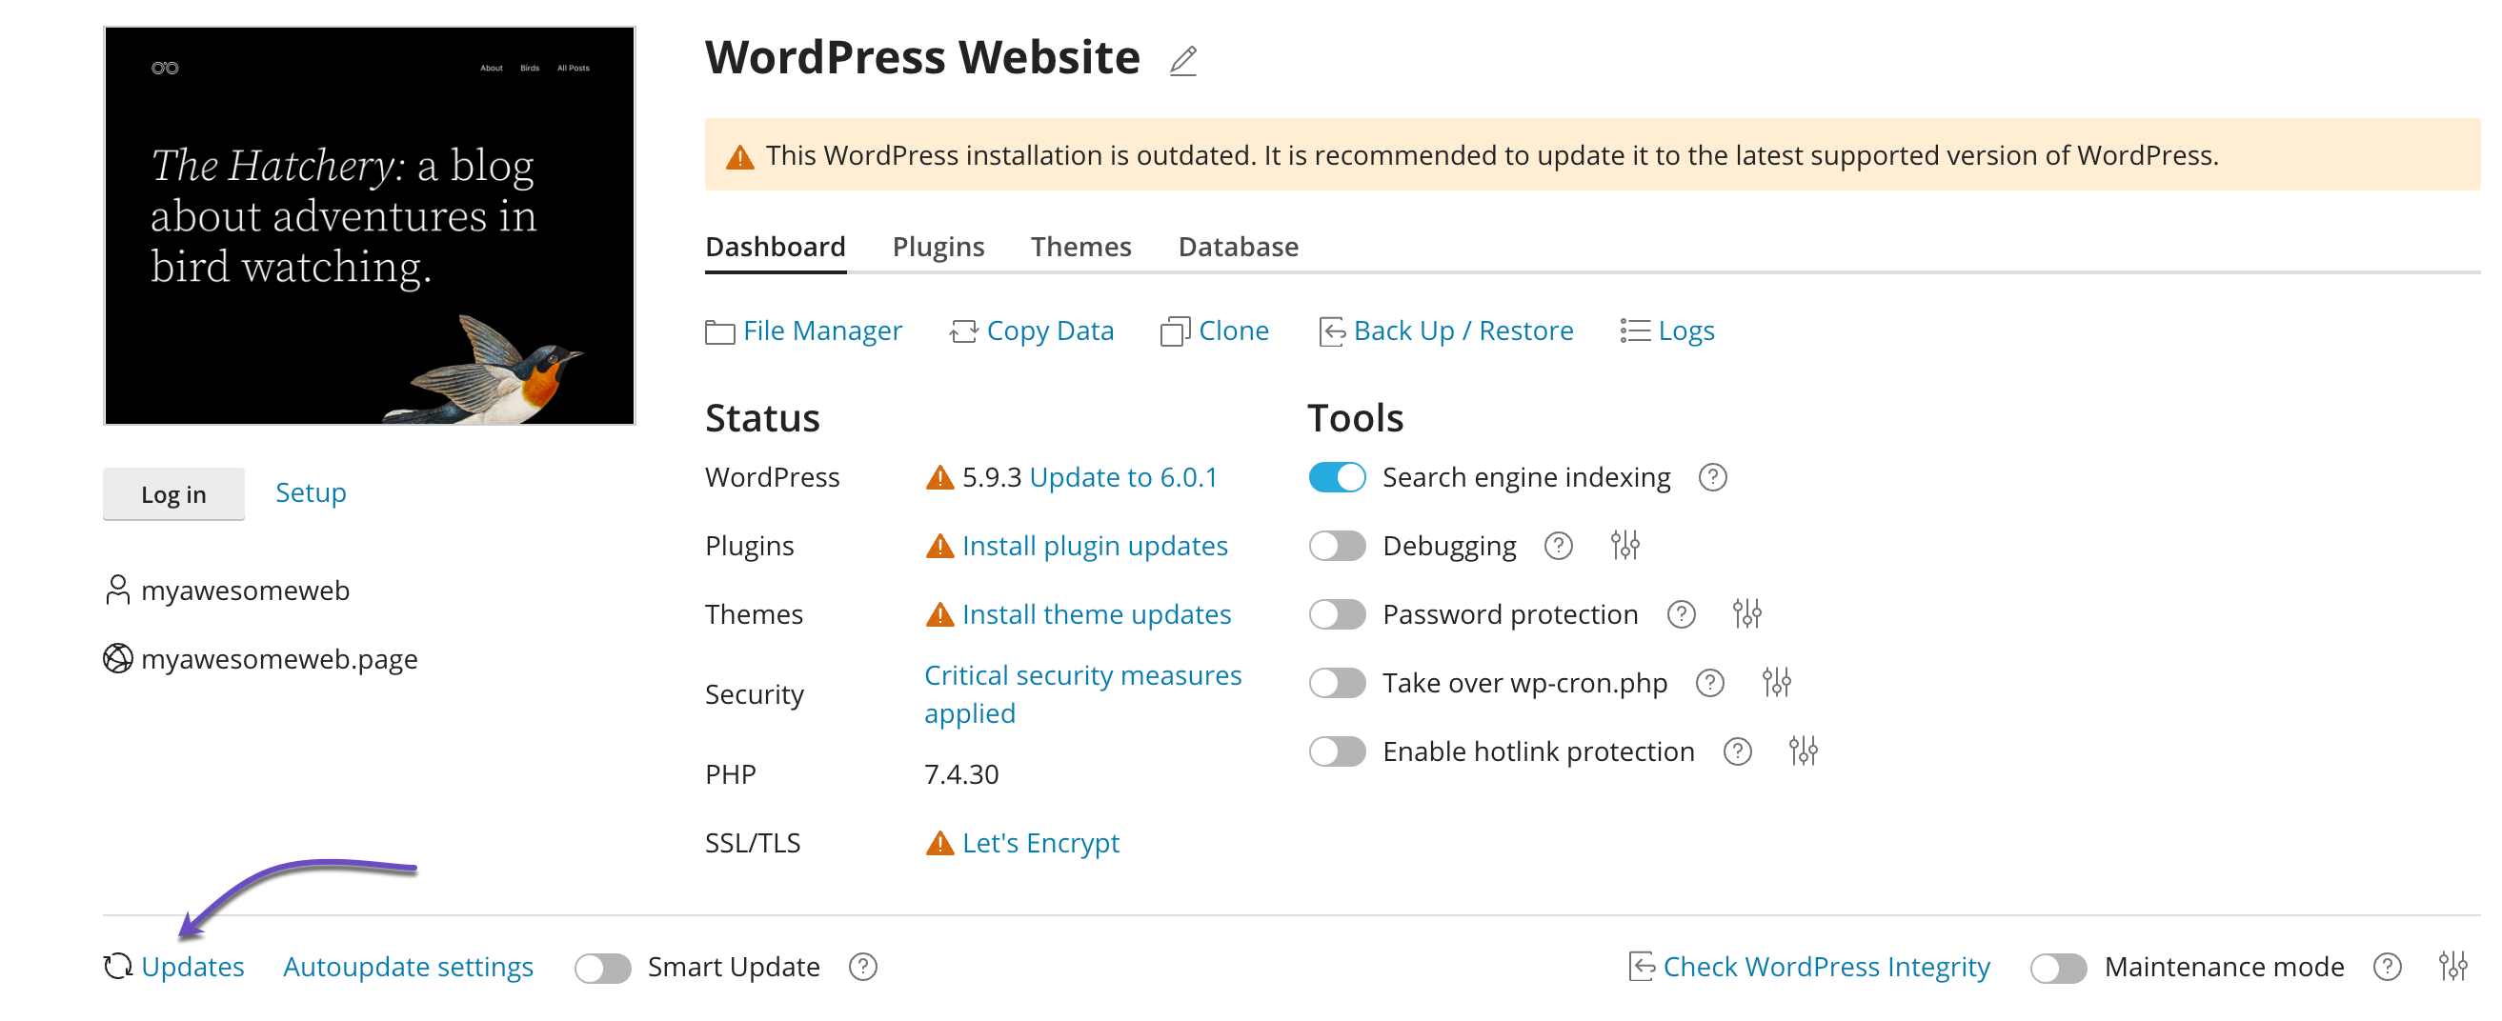Open the File Manager
The image size is (2502, 1021).
(821, 330)
